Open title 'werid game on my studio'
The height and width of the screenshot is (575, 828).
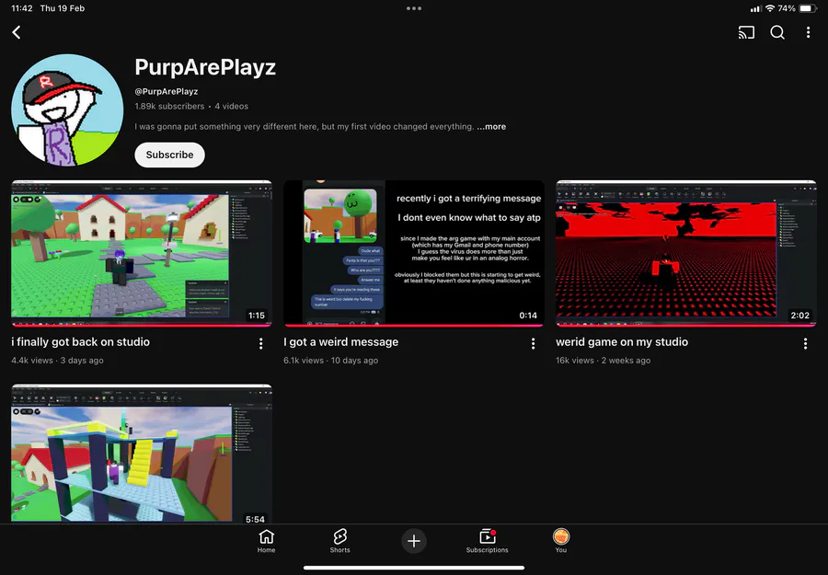pyautogui.click(x=622, y=341)
